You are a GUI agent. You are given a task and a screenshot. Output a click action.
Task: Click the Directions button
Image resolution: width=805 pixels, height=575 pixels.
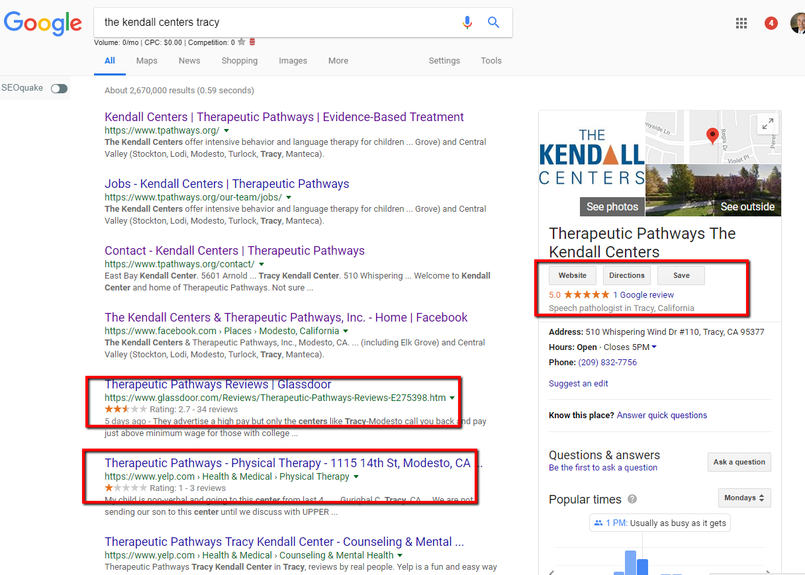[x=627, y=275]
